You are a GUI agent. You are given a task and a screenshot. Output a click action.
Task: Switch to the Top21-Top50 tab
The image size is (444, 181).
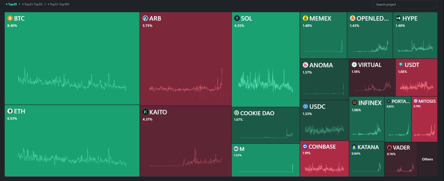pos(32,4)
